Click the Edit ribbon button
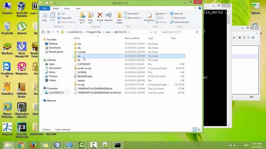The height and width of the screenshot is (149, 266). click(159, 18)
